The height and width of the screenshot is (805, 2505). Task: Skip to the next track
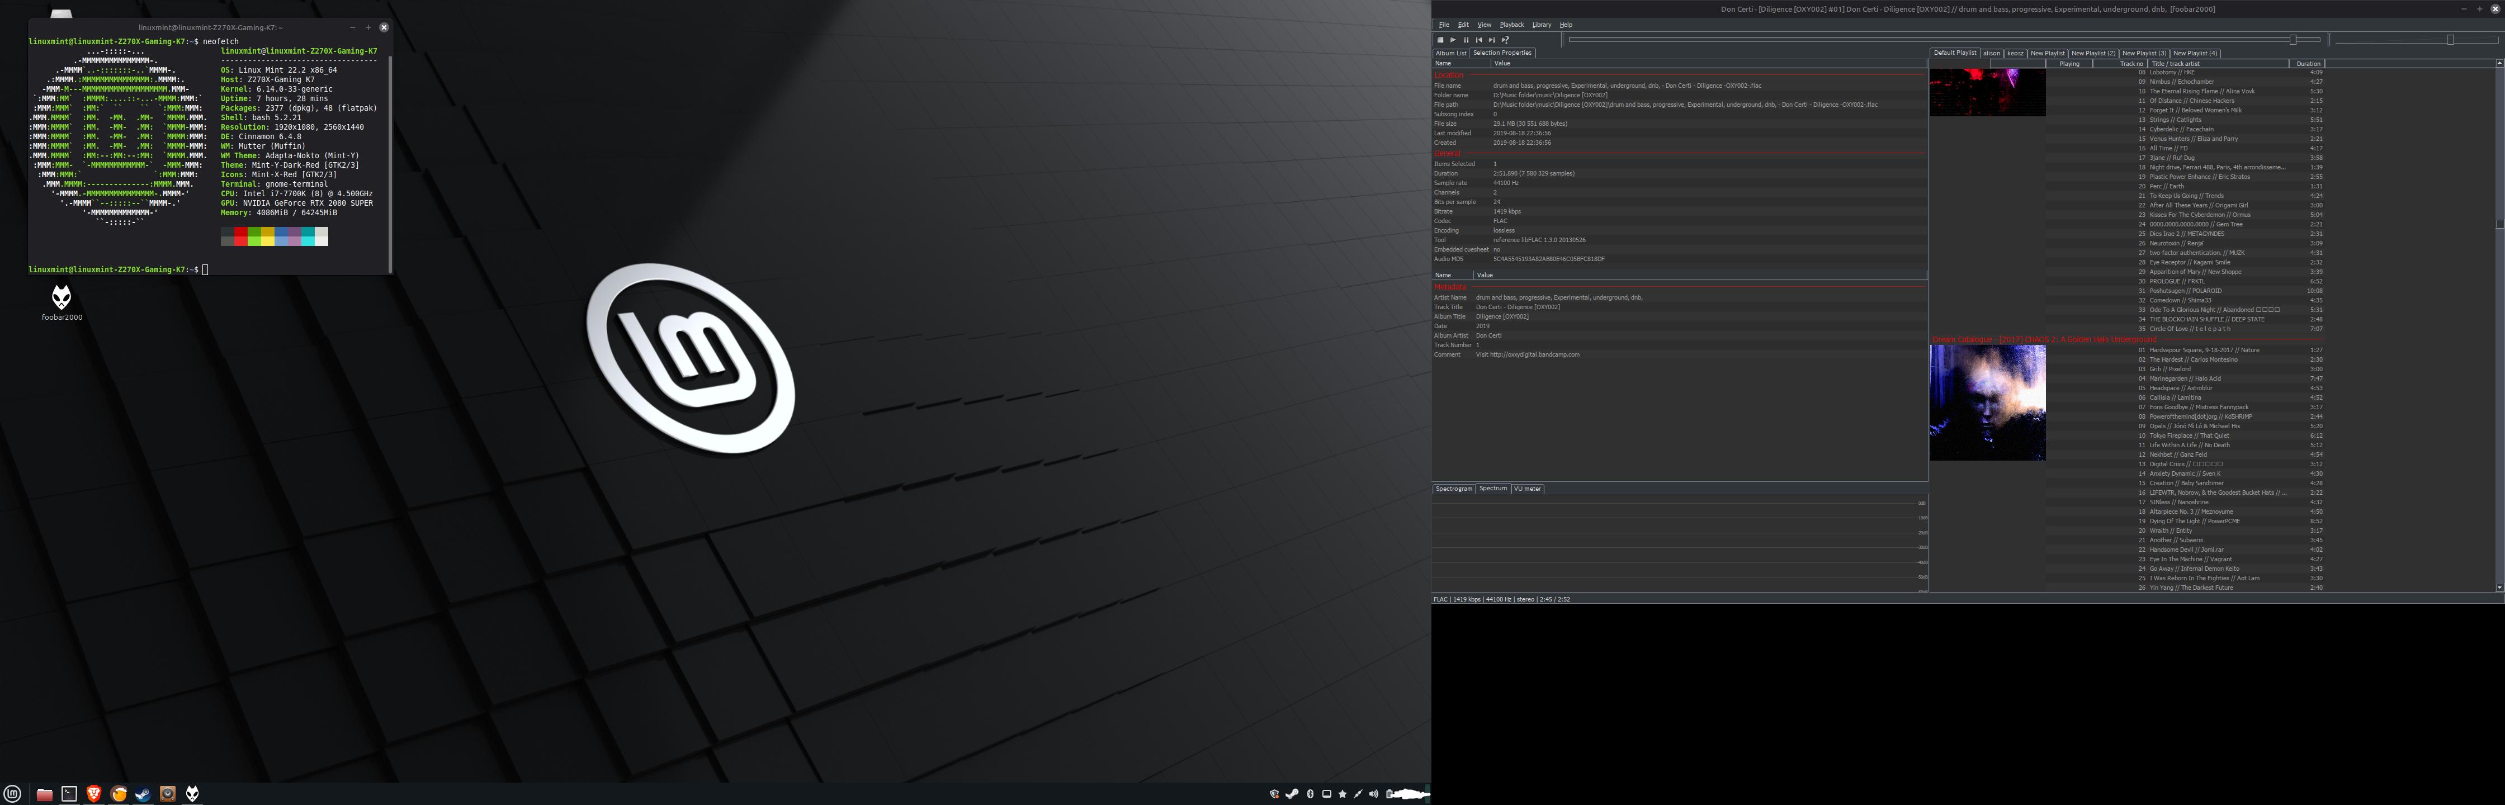click(x=1492, y=40)
